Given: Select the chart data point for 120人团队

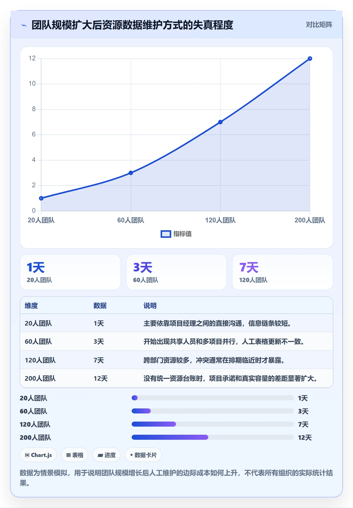Looking at the screenshot, I should point(220,122).
